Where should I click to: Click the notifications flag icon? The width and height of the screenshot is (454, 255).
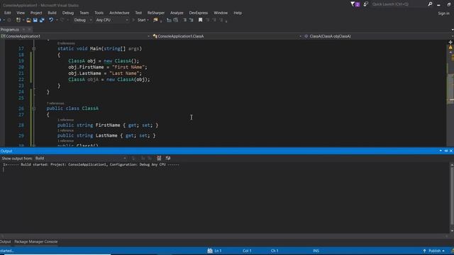coord(355,4)
